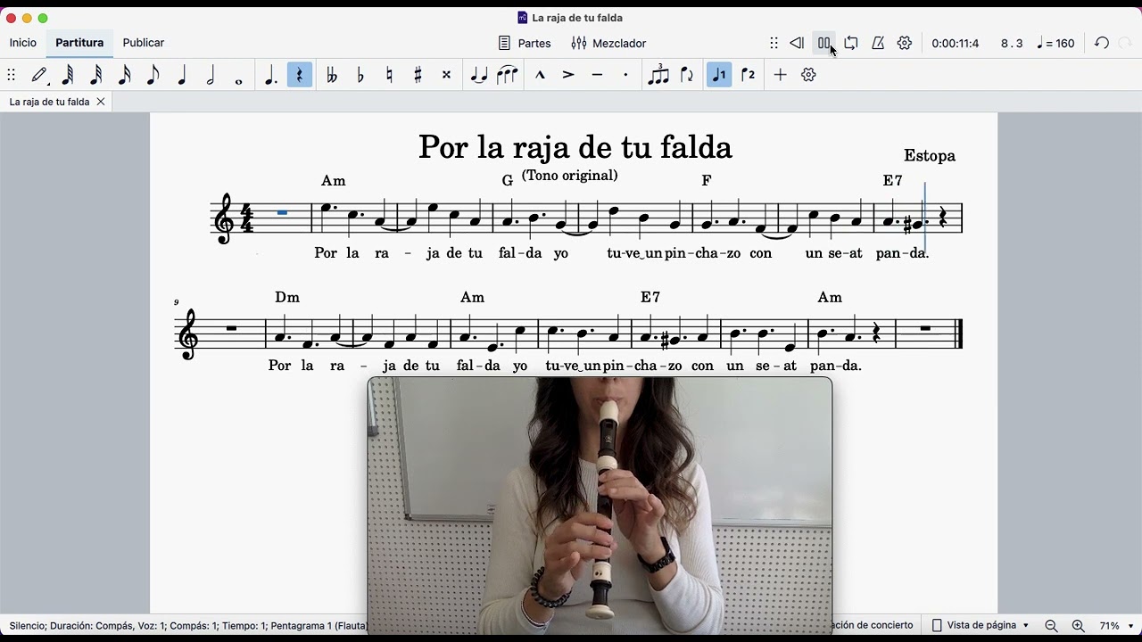Grab the note toolbar drag handle
The height and width of the screenshot is (642, 1142).
[11, 76]
